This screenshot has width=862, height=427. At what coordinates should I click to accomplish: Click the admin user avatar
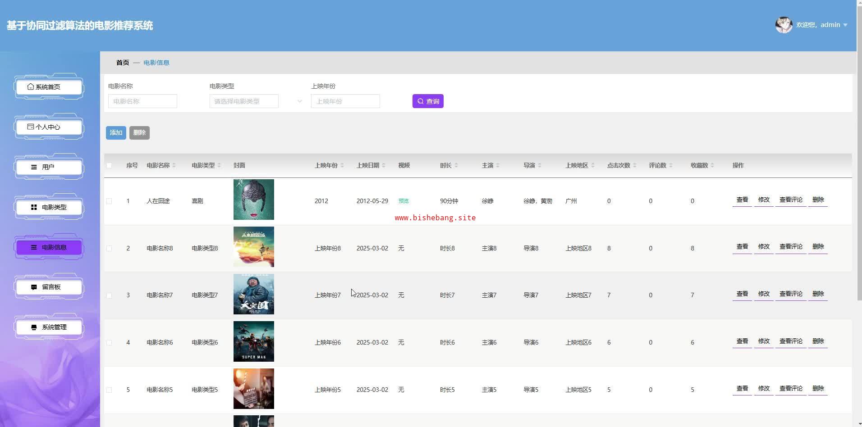[784, 25]
